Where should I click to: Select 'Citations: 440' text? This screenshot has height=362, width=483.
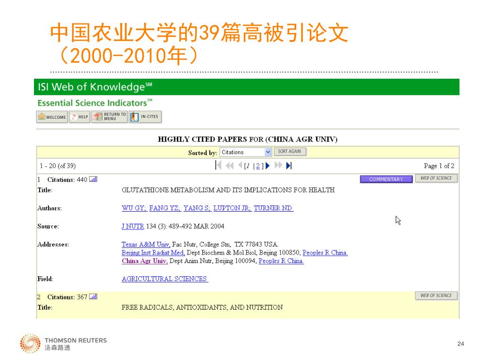(67, 180)
